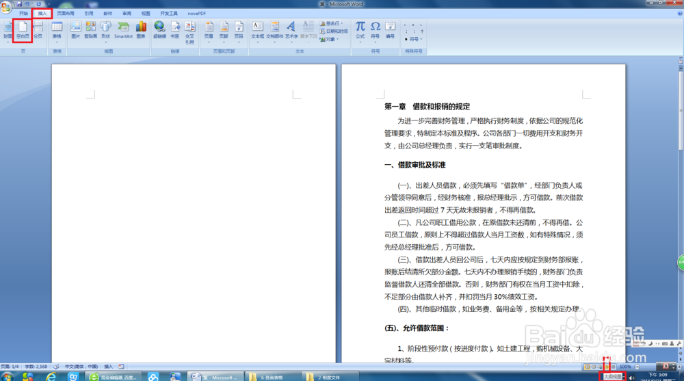Open the novaPDF tab
Image resolution: width=684 pixels, height=381 pixels.
click(197, 14)
